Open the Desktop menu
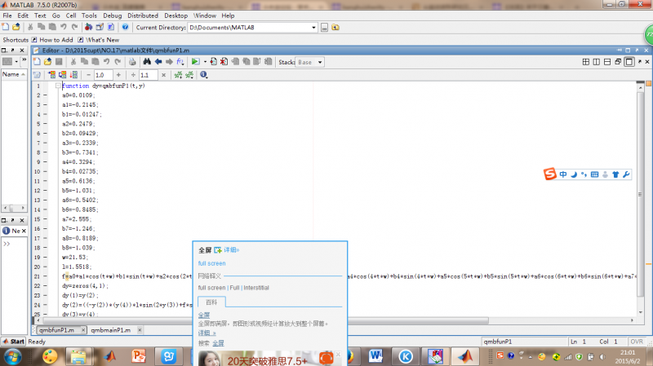This screenshot has width=653, height=366. tap(175, 15)
